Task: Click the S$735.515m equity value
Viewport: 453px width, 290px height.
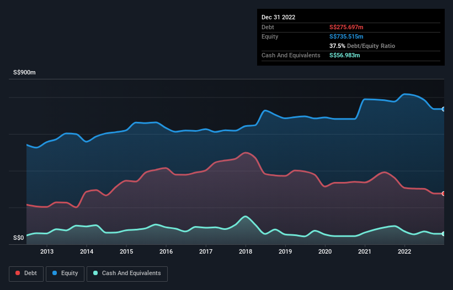Action: (x=346, y=36)
